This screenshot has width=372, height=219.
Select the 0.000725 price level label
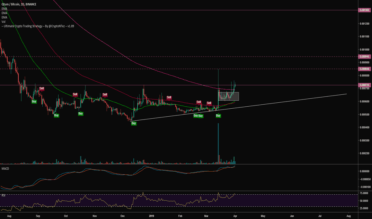(364, 85)
